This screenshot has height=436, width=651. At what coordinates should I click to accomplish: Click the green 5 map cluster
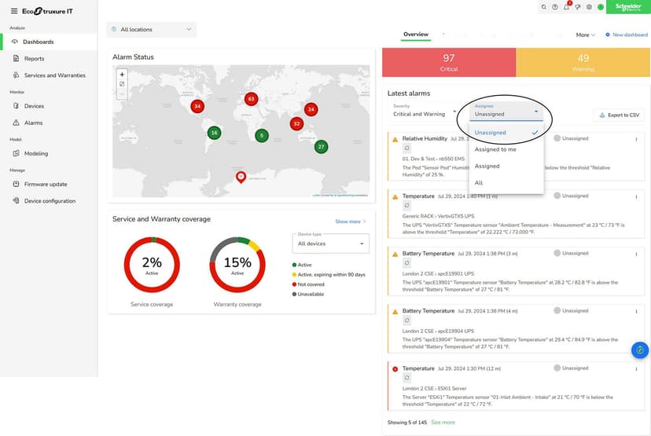(262, 135)
